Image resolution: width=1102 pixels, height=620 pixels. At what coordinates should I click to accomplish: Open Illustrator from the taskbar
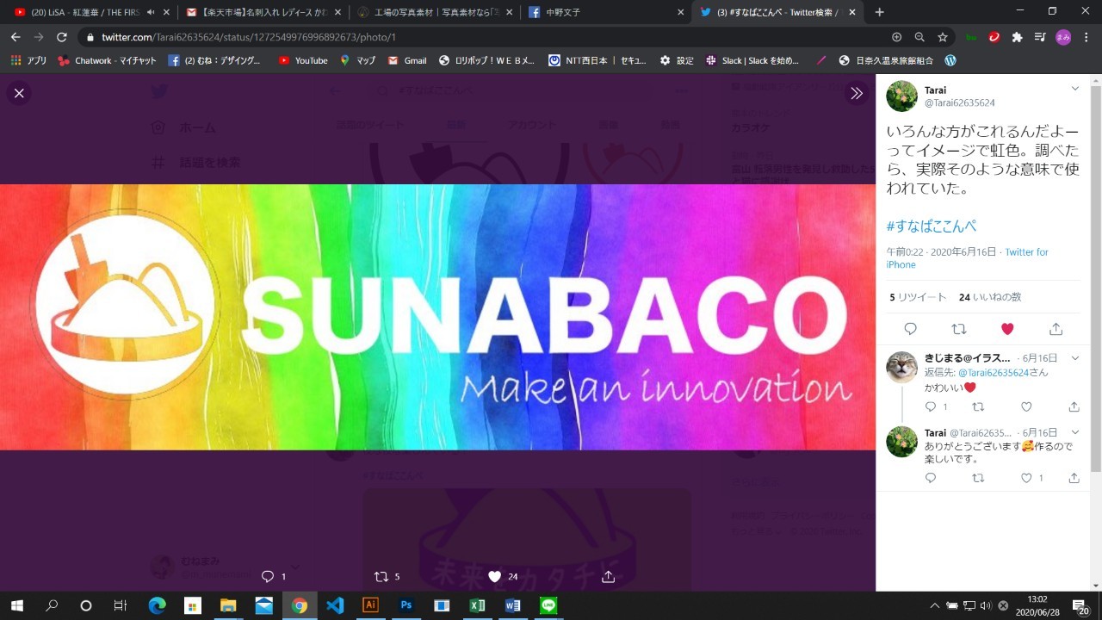[x=370, y=605]
